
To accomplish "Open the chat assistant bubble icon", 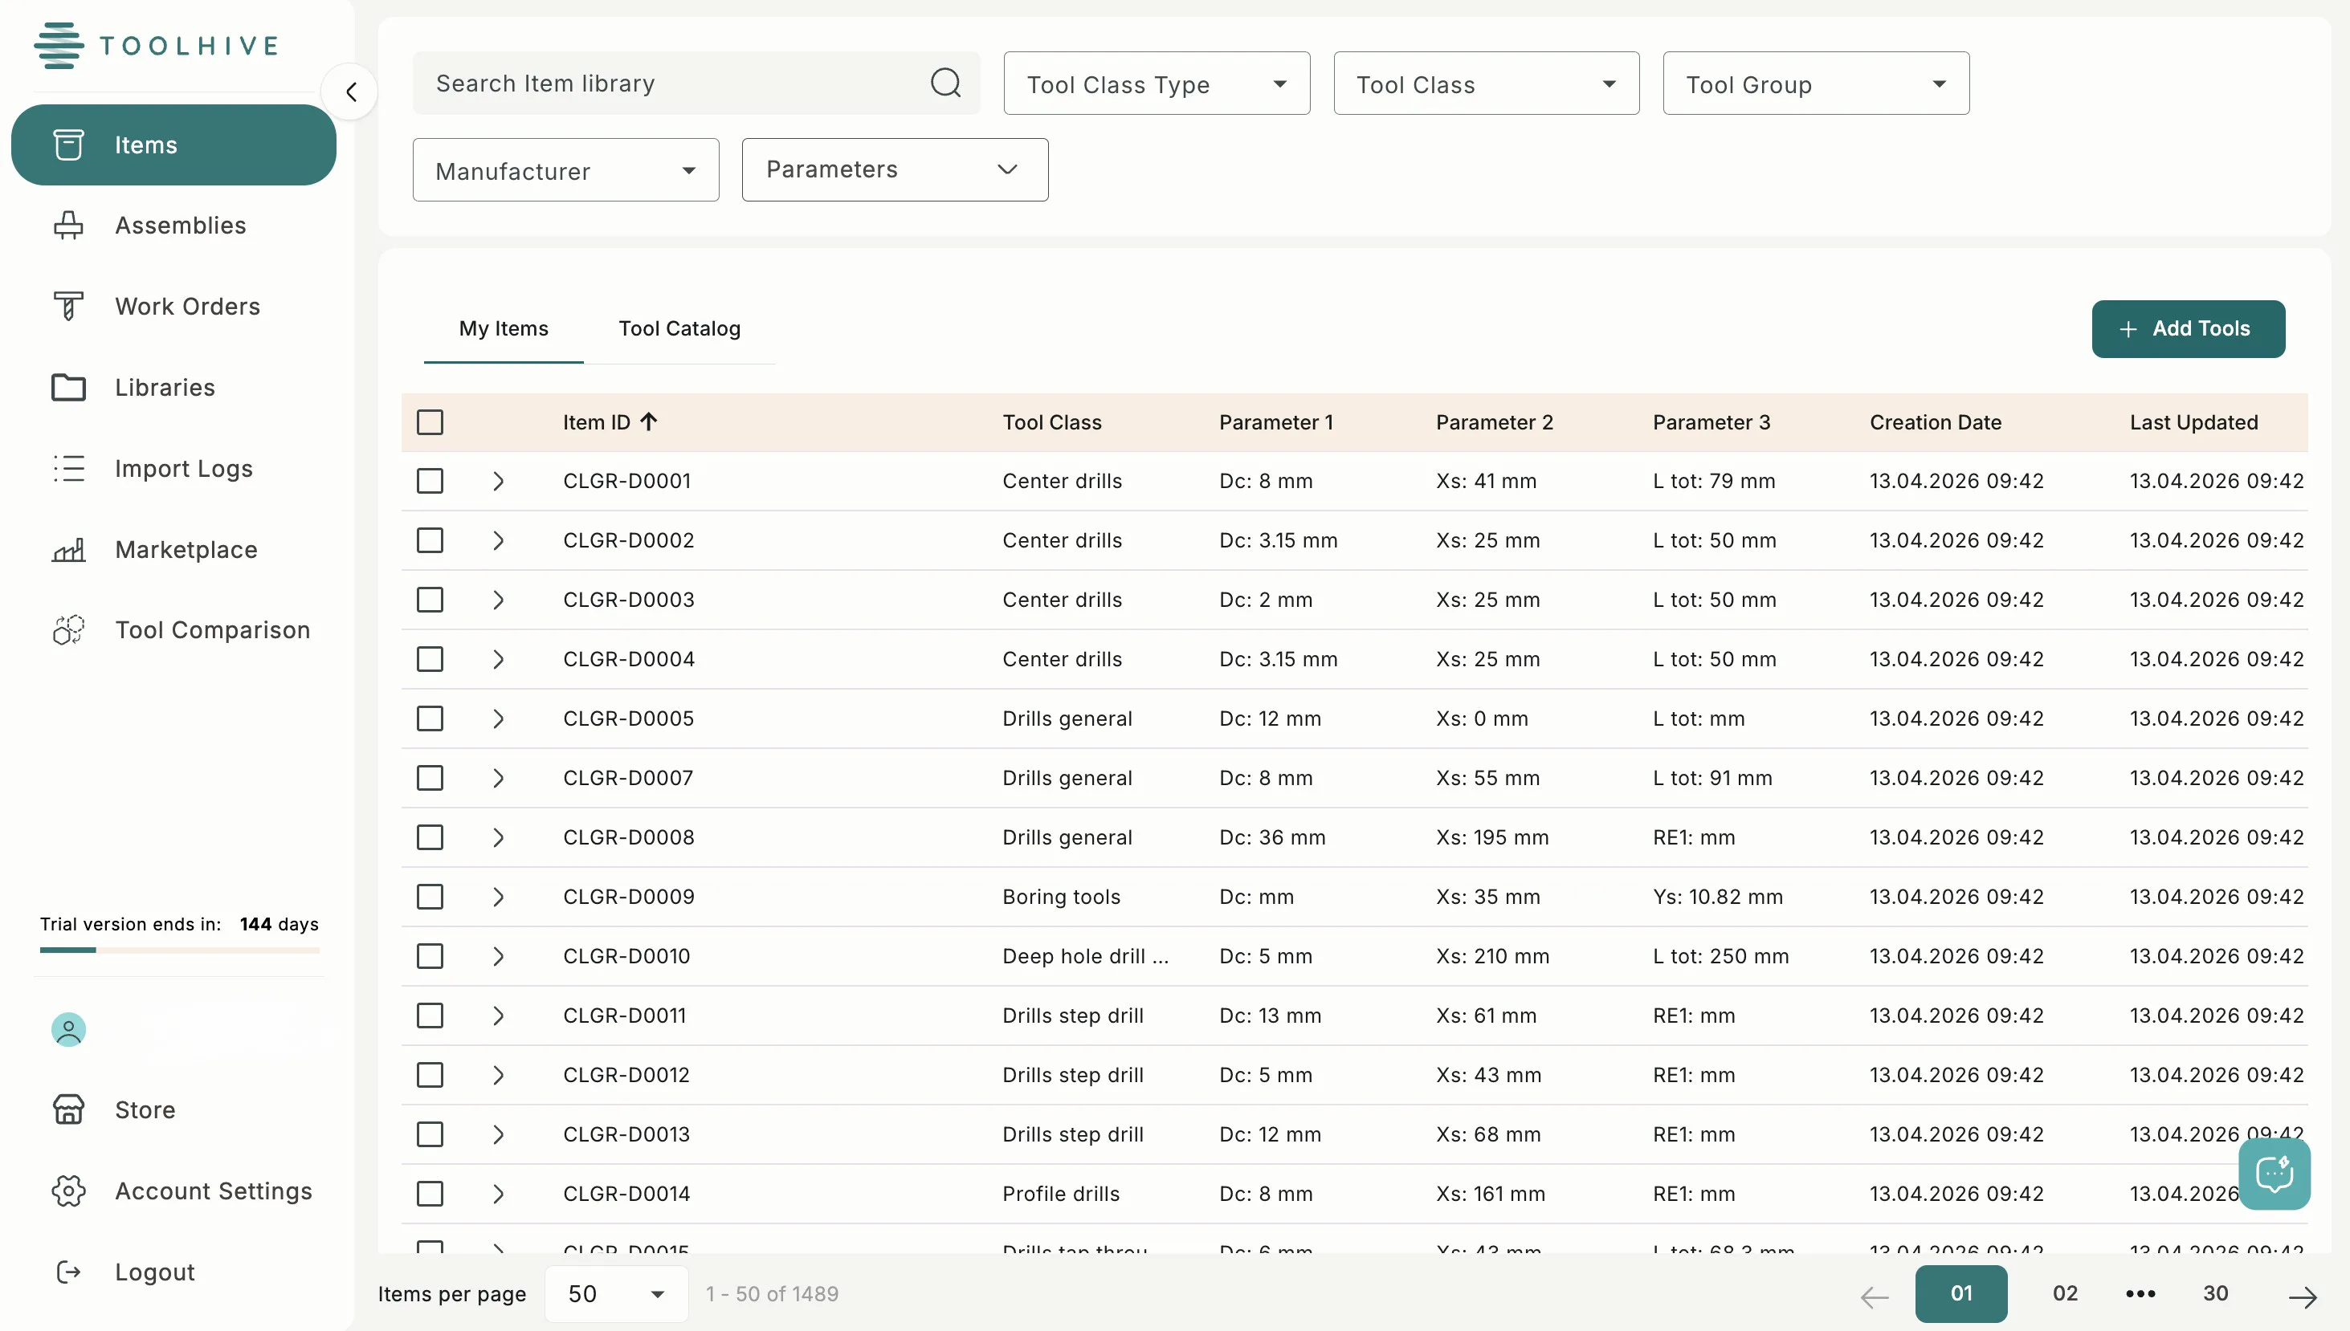I will point(2275,1174).
